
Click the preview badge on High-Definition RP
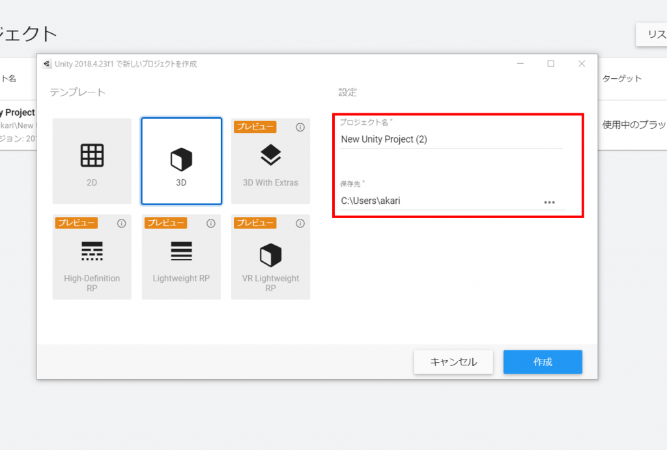pos(77,223)
